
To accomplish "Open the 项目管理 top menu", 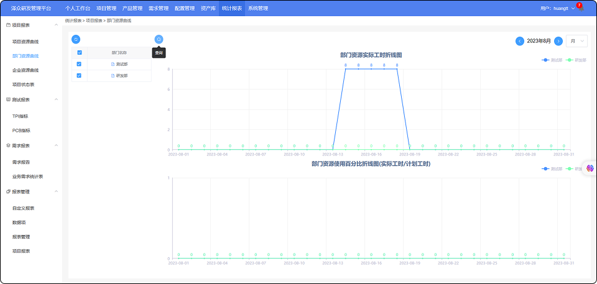I will point(106,8).
